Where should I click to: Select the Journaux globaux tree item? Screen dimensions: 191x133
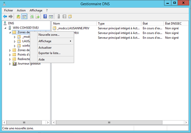click(x=29, y=63)
